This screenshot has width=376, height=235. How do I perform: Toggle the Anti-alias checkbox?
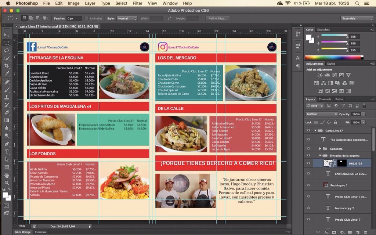tap(87, 18)
